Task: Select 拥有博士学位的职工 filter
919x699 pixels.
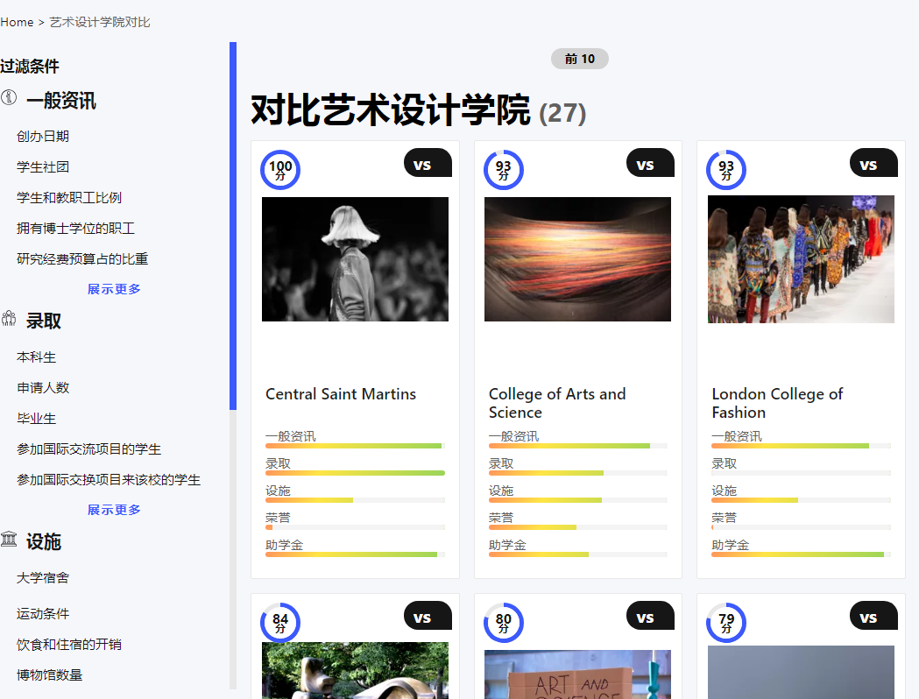Action: coord(75,228)
